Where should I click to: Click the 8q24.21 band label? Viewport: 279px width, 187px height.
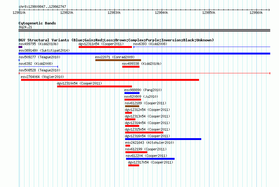point(25,27)
